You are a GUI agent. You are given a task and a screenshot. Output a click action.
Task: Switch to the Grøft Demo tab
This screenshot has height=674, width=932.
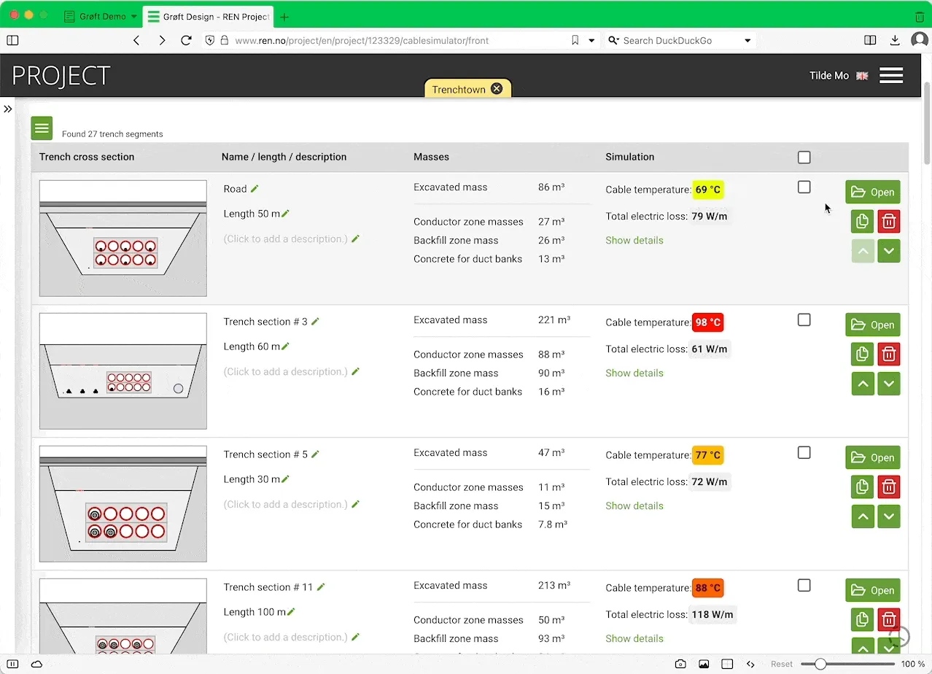[x=101, y=16]
